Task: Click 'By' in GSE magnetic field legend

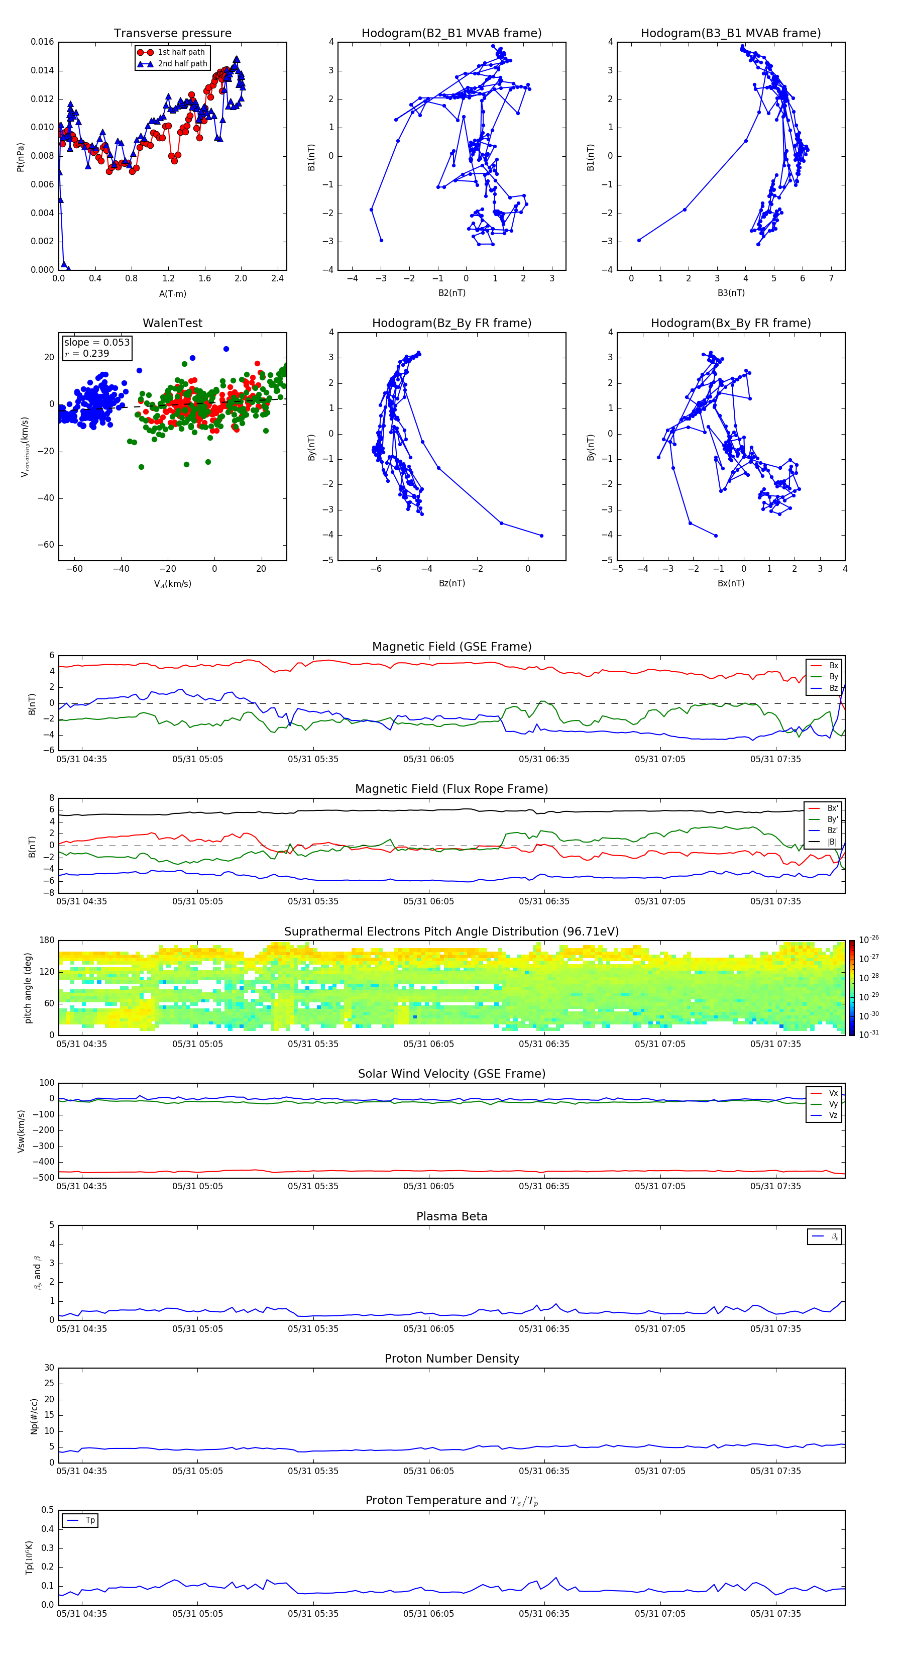Action: [825, 677]
